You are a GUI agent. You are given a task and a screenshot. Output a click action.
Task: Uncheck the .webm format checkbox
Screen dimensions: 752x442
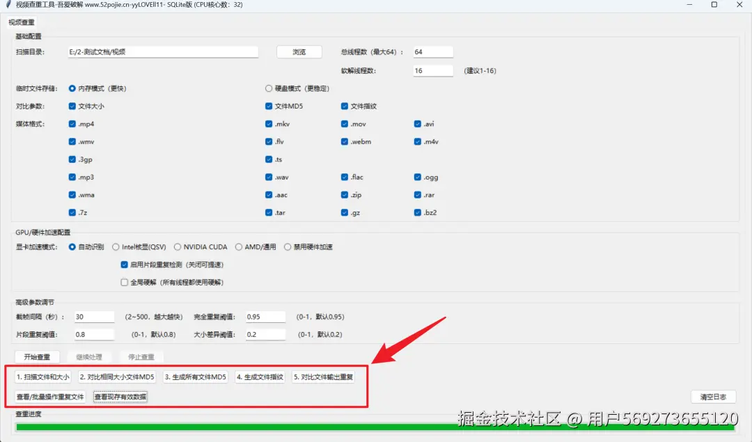click(345, 141)
